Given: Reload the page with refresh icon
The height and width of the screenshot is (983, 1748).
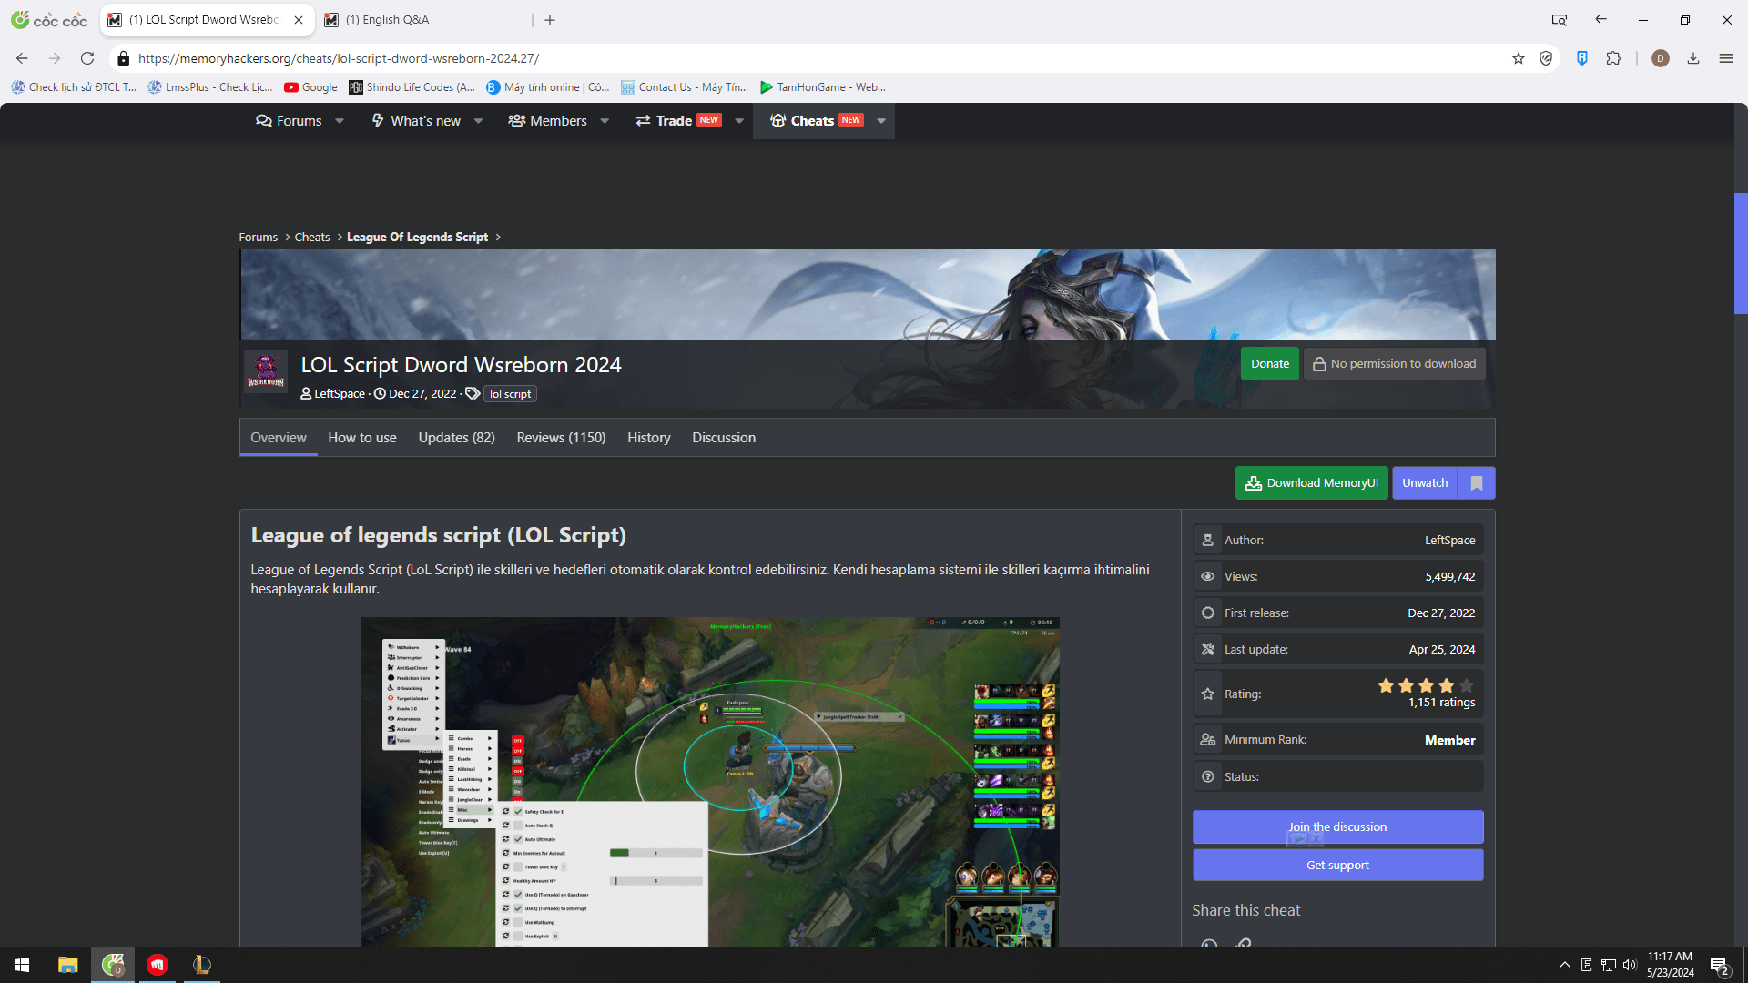Looking at the screenshot, I should point(87,58).
